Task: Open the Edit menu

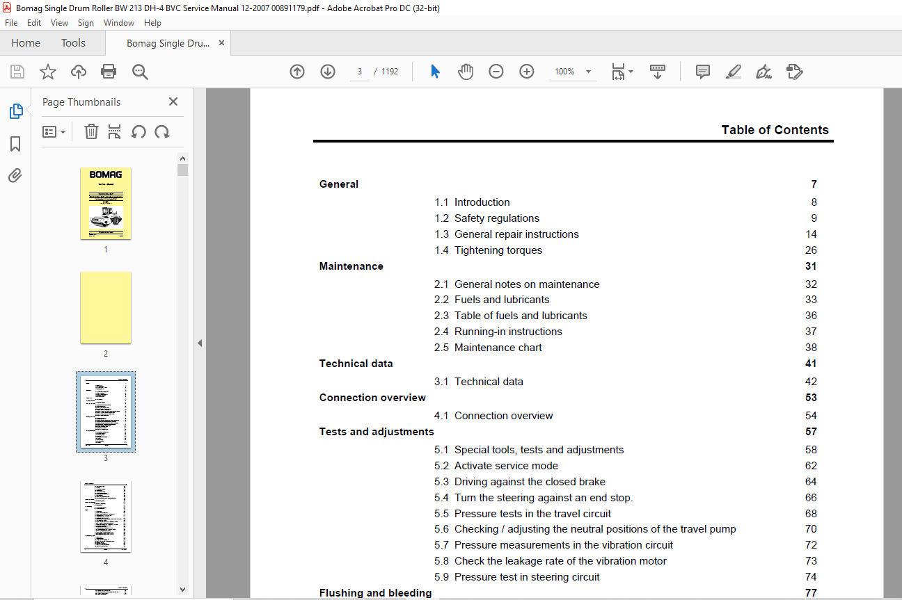Action: [34, 23]
